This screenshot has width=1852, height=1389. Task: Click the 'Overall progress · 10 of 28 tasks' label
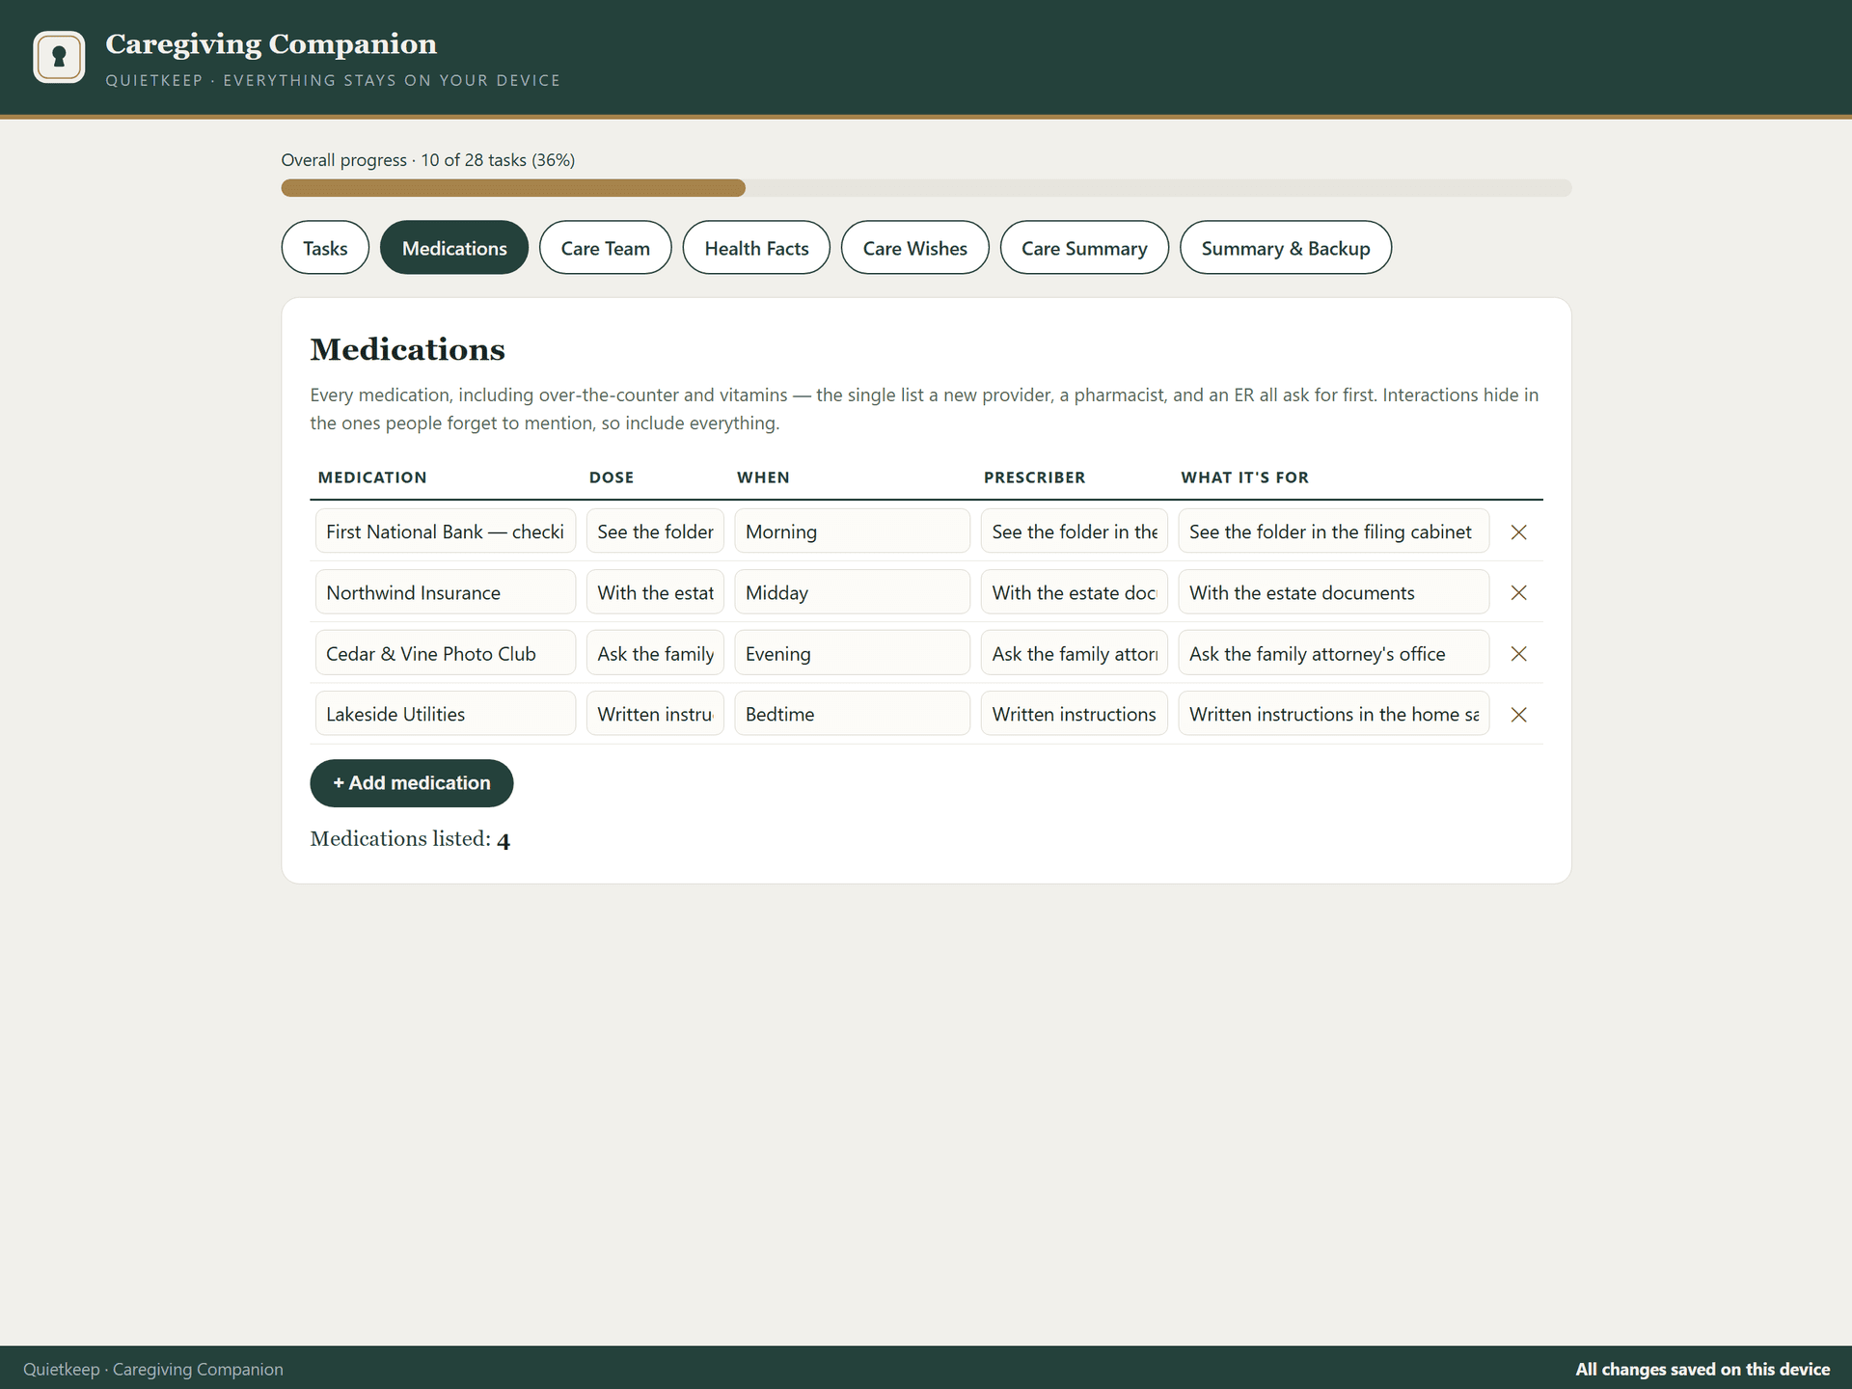(428, 160)
